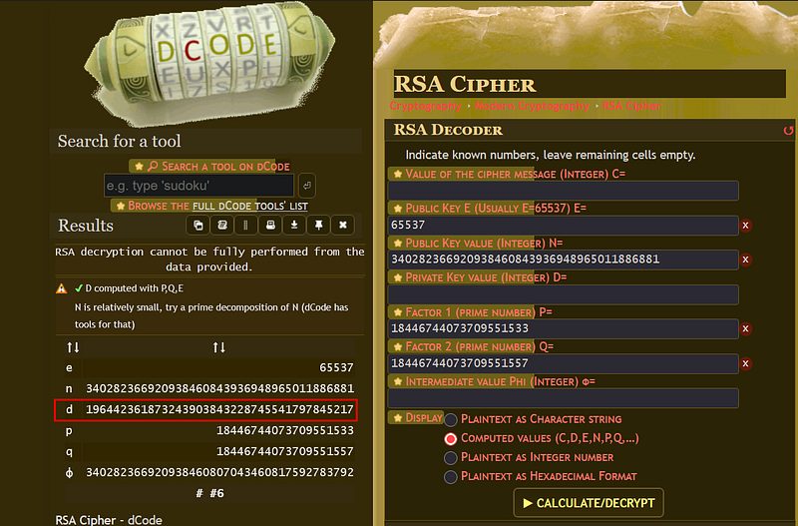This screenshot has width=798, height=526.
Task: Download the results with the download icon
Action: (x=294, y=225)
